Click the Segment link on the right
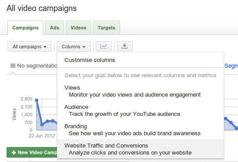238x162 pixels. (231, 66)
